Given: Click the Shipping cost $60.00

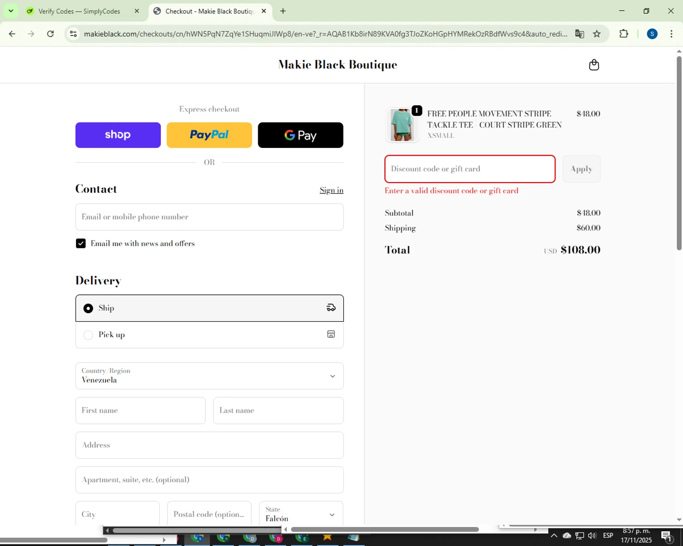Looking at the screenshot, I should (588, 228).
